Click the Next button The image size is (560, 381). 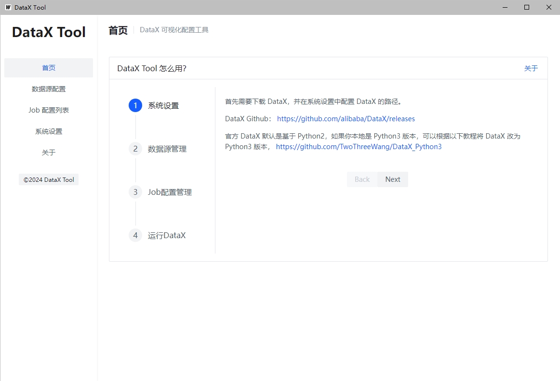(392, 179)
